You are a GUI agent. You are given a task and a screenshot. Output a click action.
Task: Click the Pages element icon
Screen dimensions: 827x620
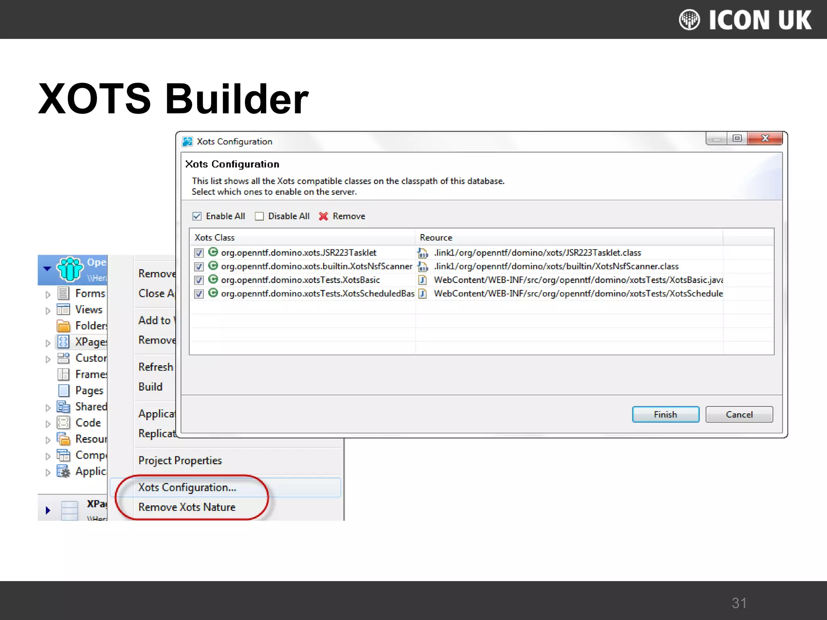pyautogui.click(x=63, y=390)
